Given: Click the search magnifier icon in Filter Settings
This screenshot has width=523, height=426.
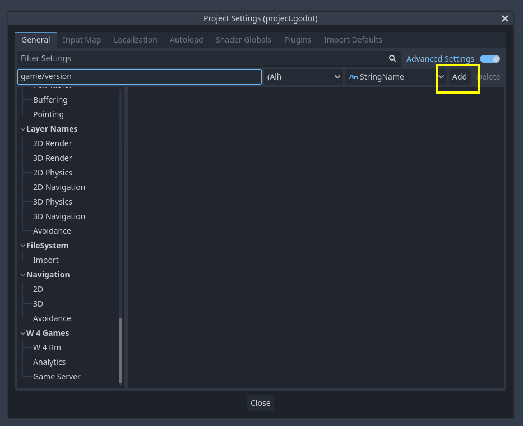Looking at the screenshot, I should pyautogui.click(x=392, y=58).
